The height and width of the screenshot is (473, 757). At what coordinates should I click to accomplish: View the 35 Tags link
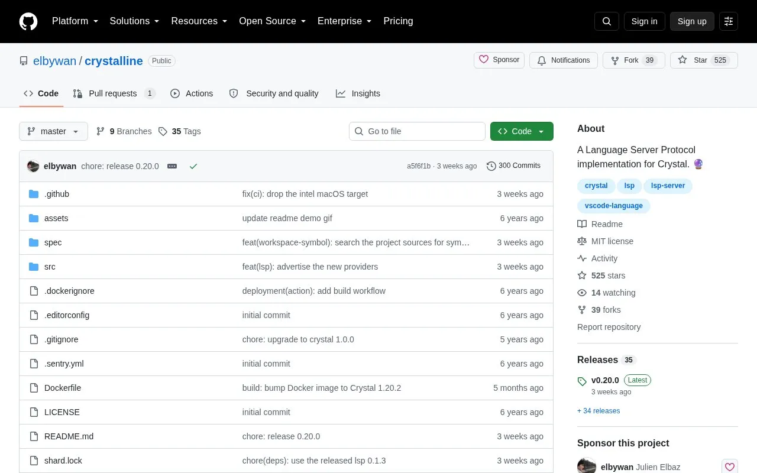click(x=180, y=131)
